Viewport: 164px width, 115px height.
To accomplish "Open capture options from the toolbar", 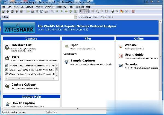I will coord(8,11).
